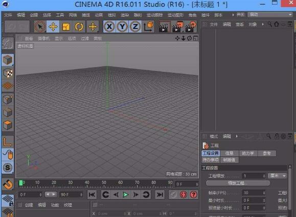Screen dimensions: 296x217
Task: Click search icon in Attribute Manager
Action: point(268,136)
